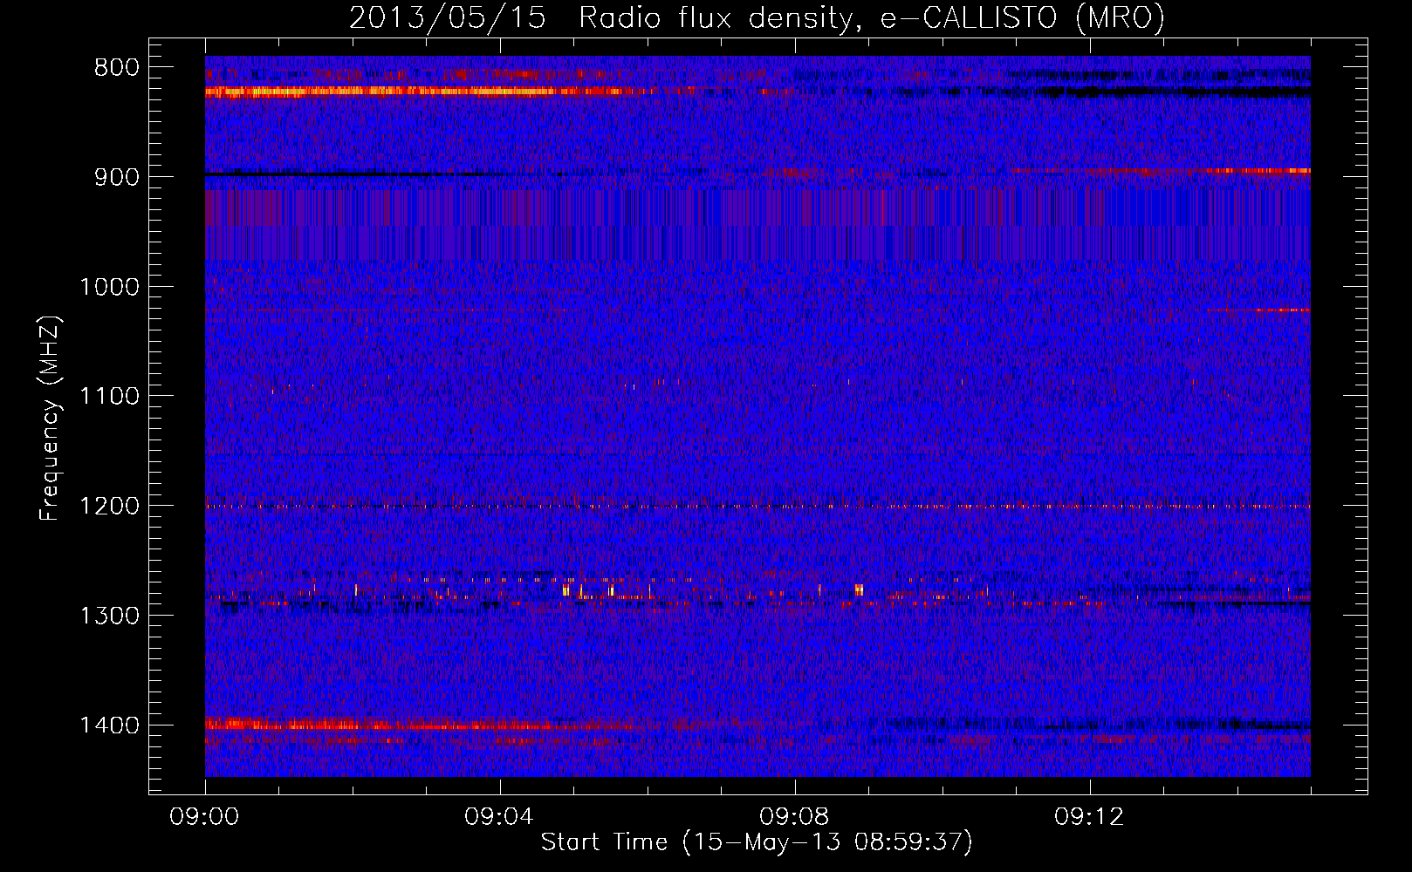
Task: Click the 'Start Time (15-May-13 08:59:37)' label
Action: pyautogui.click(x=757, y=842)
